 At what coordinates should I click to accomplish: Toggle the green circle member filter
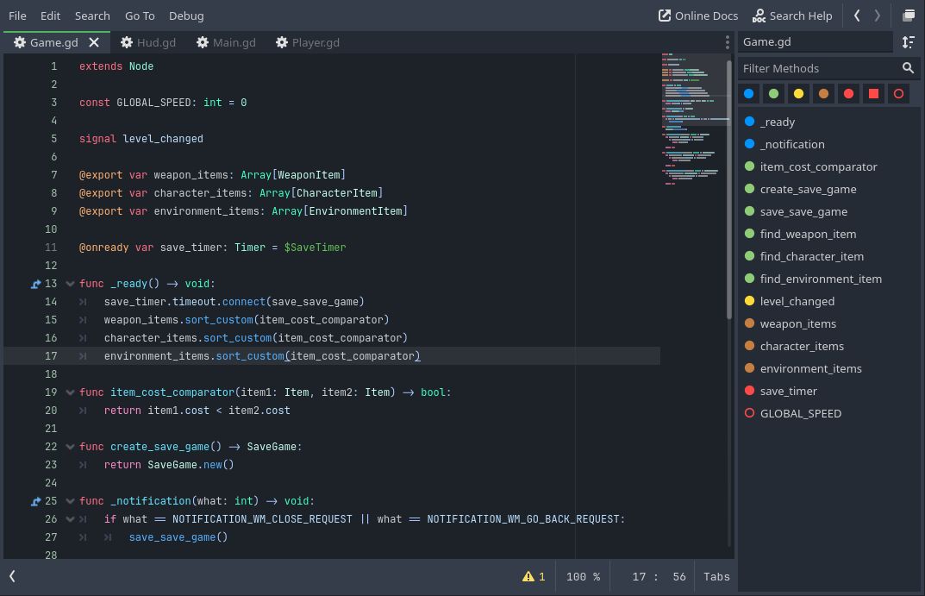pyautogui.click(x=773, y=93)
